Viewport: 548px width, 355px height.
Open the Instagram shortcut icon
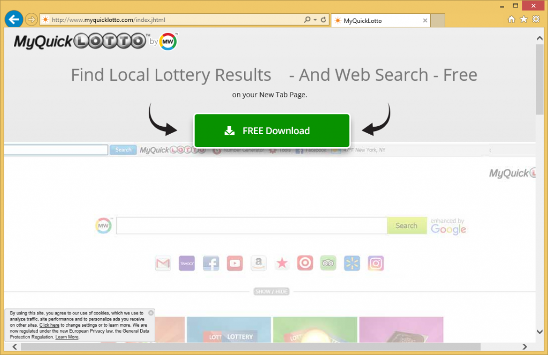click(x=376, y=263)
